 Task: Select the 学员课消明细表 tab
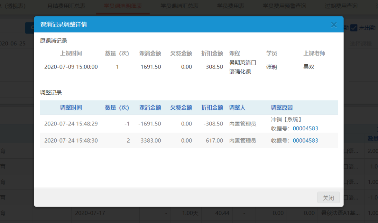[x=123, y=6]
